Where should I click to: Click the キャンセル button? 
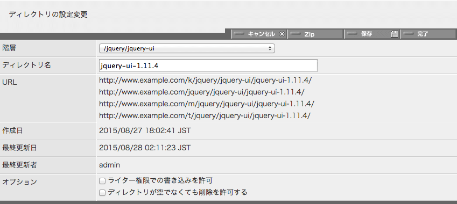pos(259,34)
